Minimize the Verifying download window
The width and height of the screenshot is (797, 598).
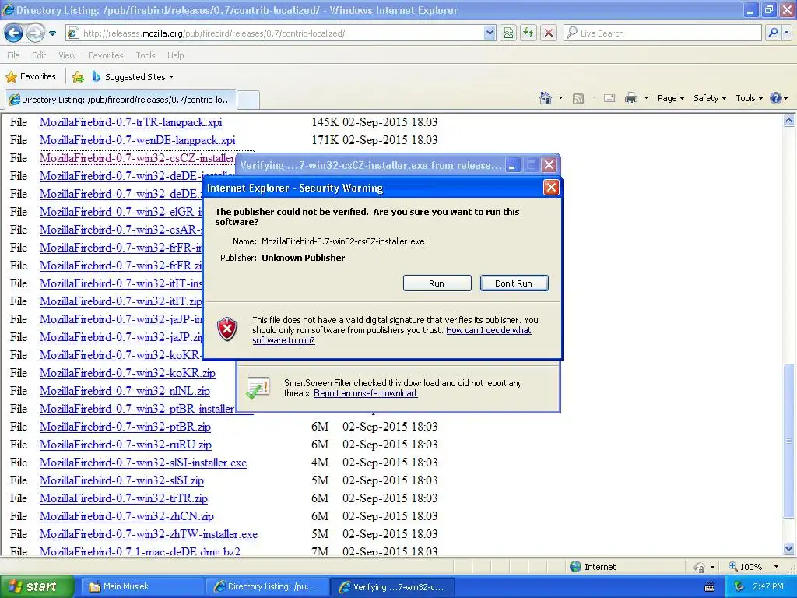click(512, 165)
